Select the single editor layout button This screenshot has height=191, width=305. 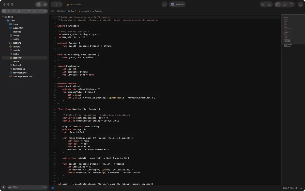(278, 4)
